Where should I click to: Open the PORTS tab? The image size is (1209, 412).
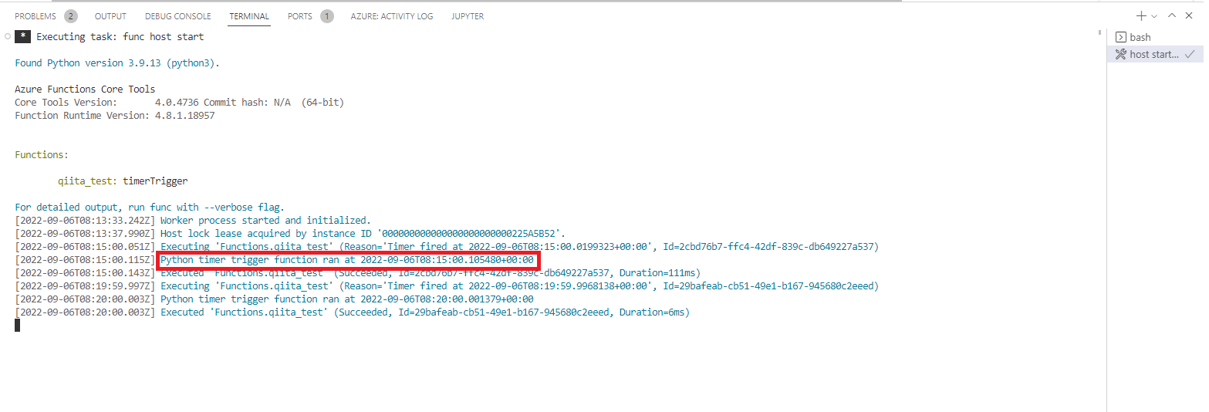(x=310, y=16)
